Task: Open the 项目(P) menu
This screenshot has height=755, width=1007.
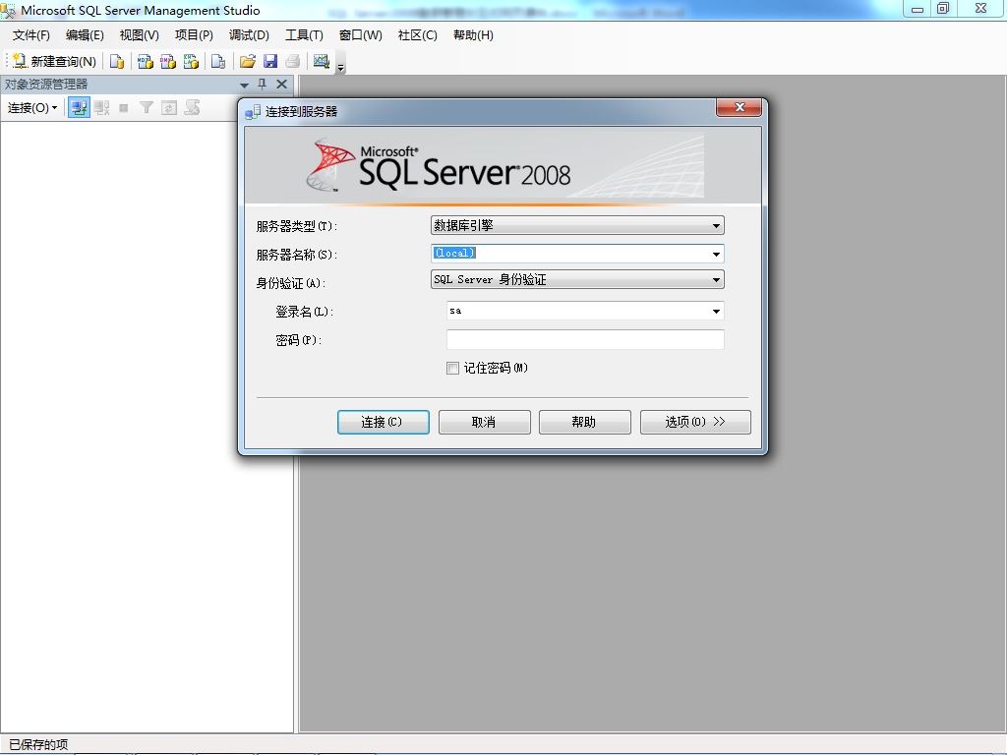Action: point(194,35)
